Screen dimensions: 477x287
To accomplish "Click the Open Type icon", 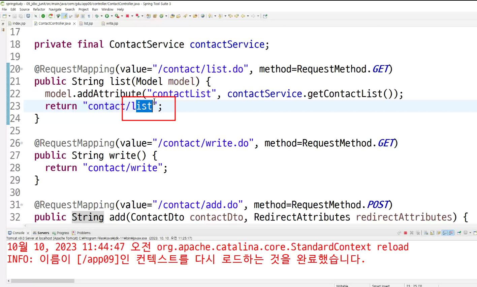I will (x=172, y=16).
